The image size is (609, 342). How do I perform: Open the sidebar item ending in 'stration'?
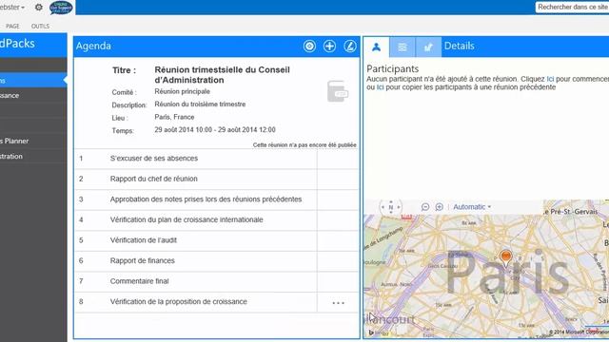point(33,156)
